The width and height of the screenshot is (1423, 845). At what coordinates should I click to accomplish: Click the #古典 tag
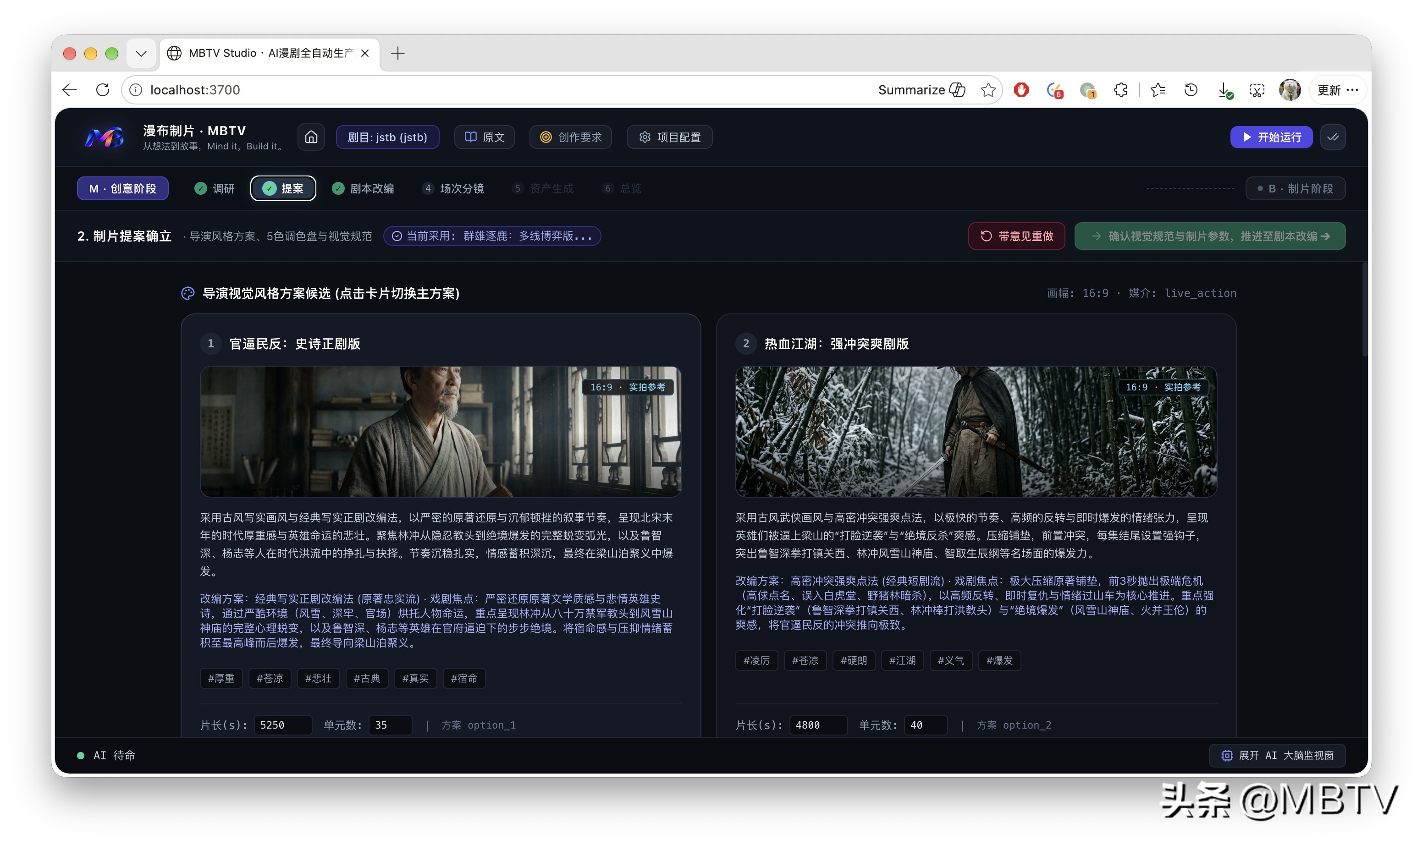pyautogui.click(x=367, y=678)
